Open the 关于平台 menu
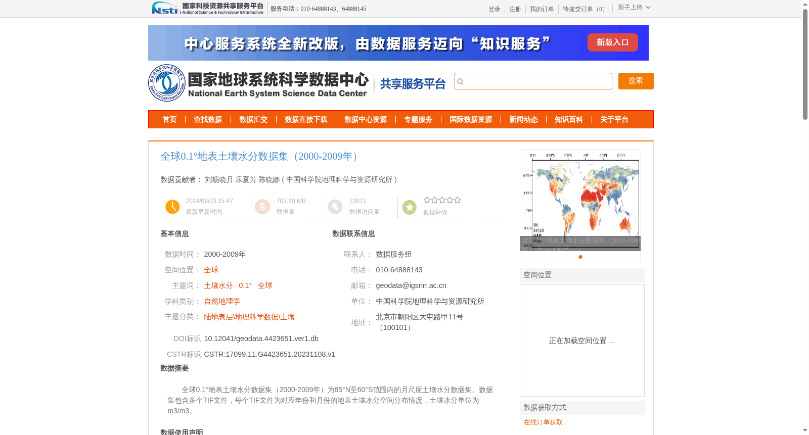This screenshot has width=809, height=435. tap(614, 120)
